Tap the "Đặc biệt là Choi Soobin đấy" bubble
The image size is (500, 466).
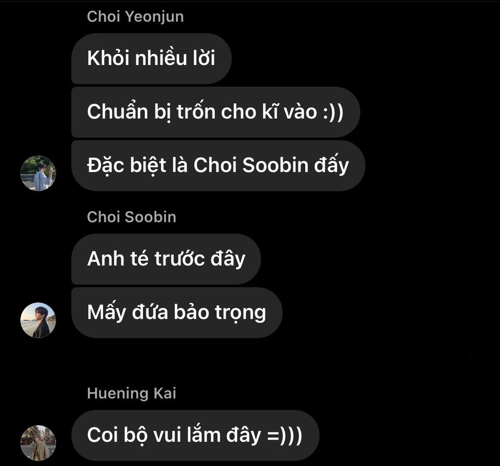click(219, 166)
